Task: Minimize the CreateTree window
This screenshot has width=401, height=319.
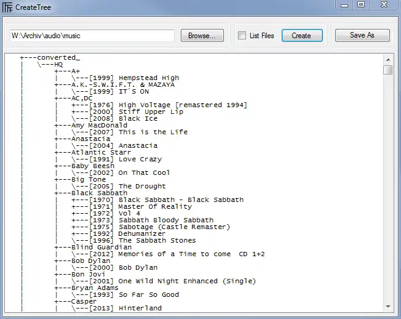Action: click(344, 5)
